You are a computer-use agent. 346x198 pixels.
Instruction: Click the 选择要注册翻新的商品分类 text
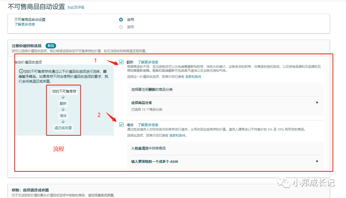coord(152,89)
